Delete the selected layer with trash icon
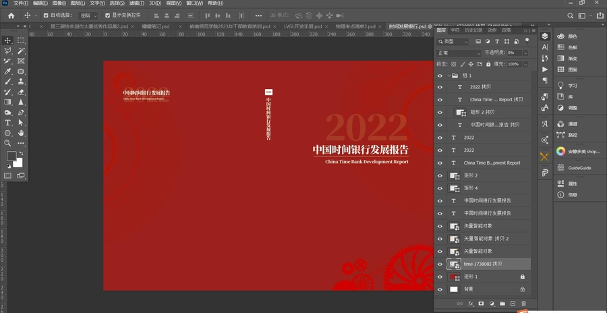This screenshot has width=607, height=313. click(x=523, y=304)
